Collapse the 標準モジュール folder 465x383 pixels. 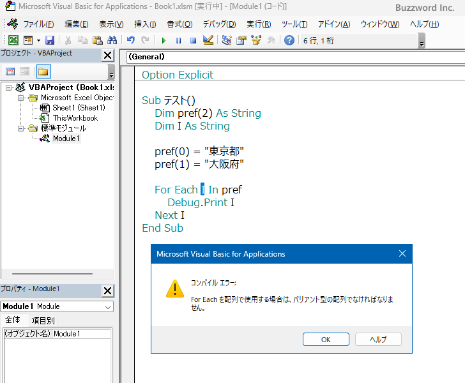[x=20, y=128]
